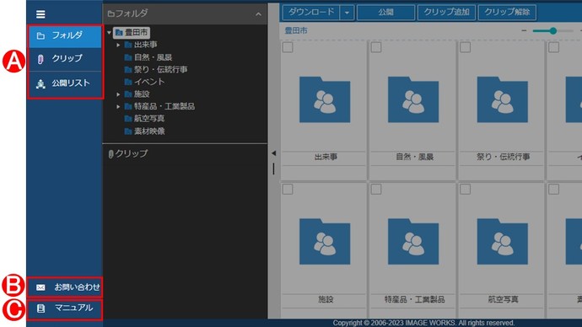Image resolution: width=582 pixels, height=327 pixels.
Task: Click the ダウンロード button
Action: 311,13
